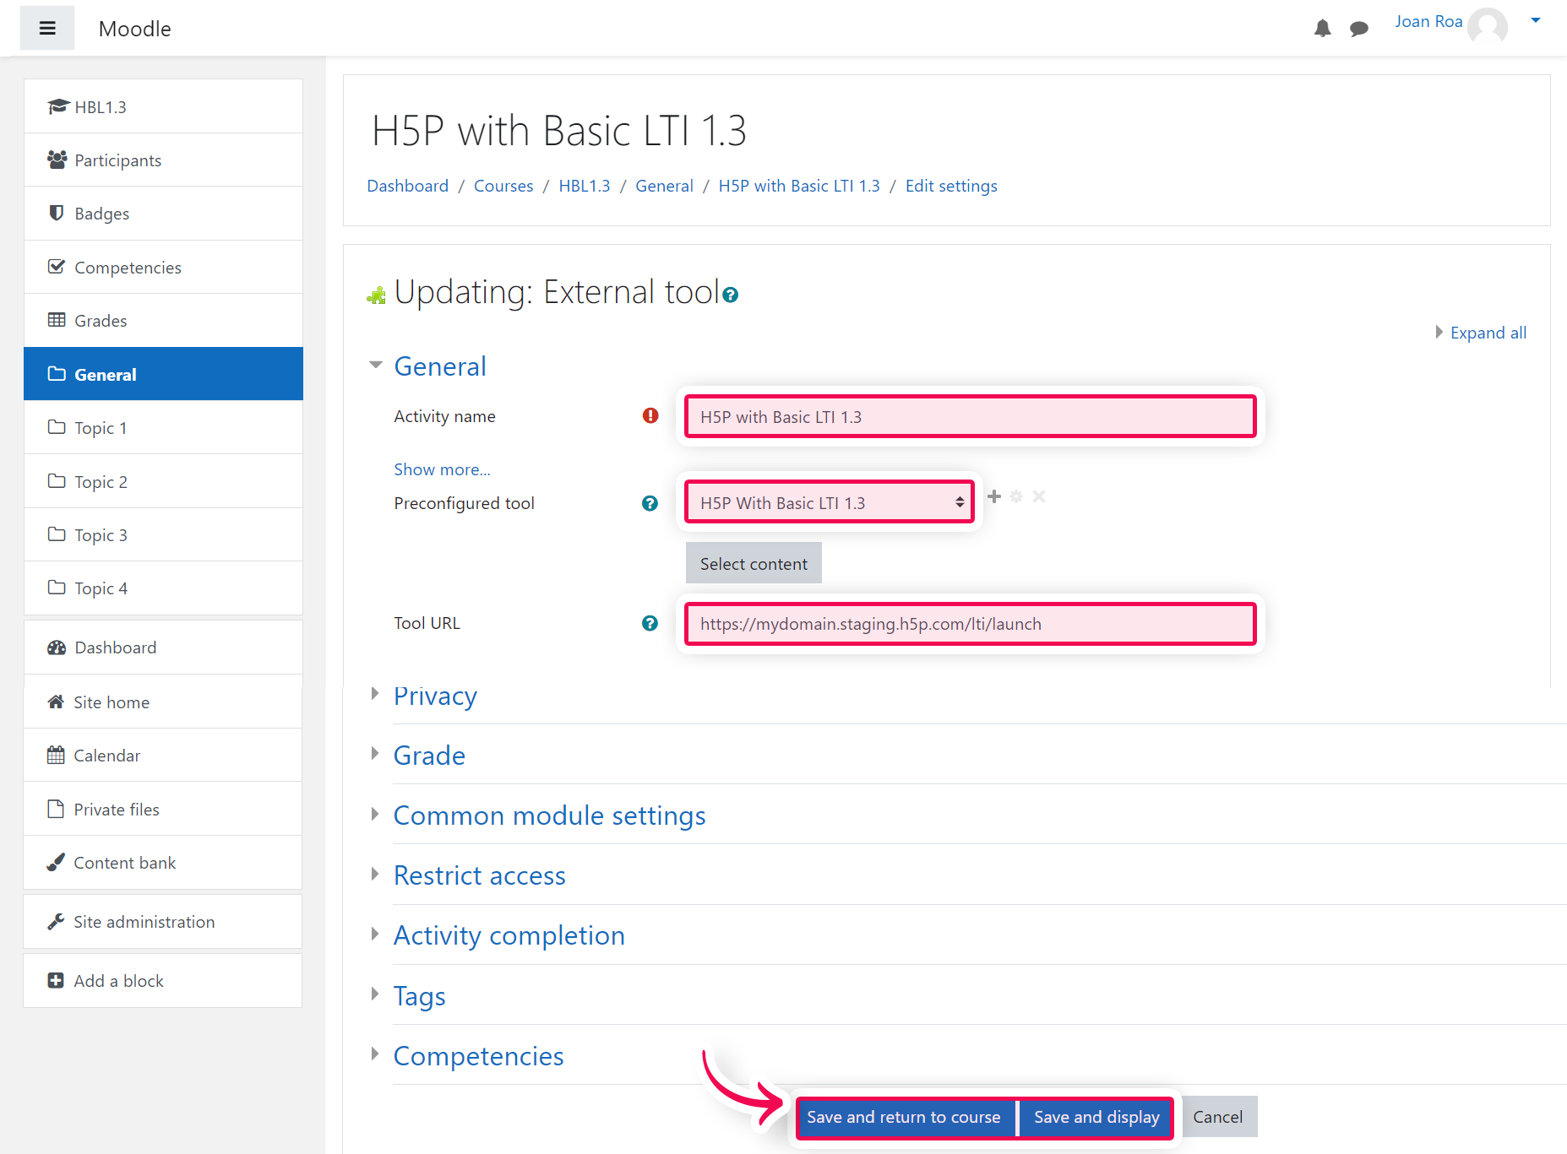The height and width of the screenshot is (1154, 1567).
Task: Click the Grades table icon
Action: coord(57,320)
